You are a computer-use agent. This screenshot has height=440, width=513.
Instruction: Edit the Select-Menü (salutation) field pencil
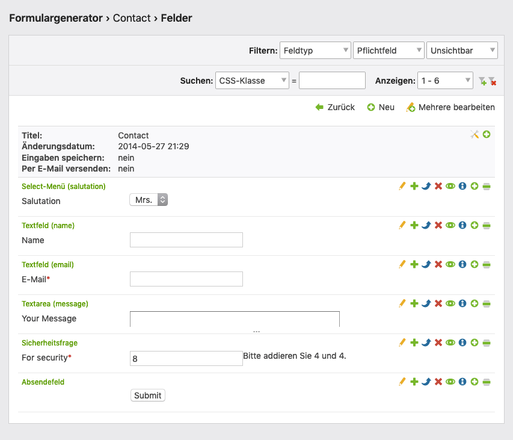pos(402,186)
